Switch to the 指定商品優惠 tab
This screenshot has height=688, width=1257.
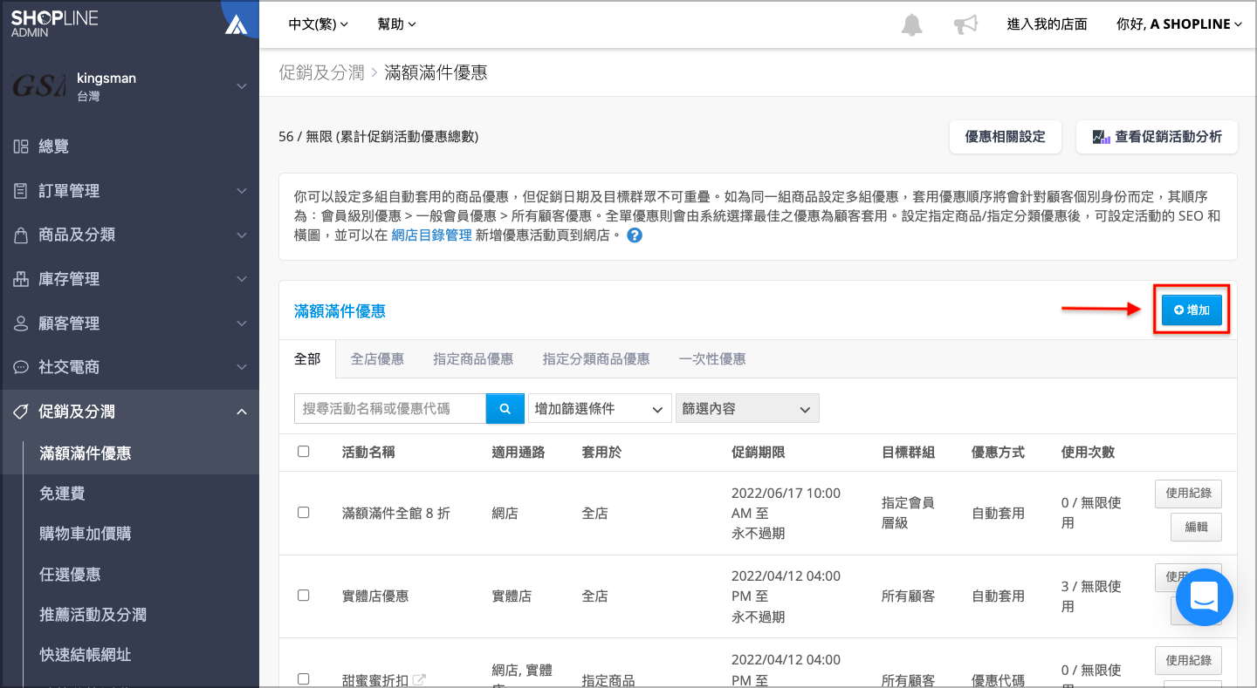(473, 358)
